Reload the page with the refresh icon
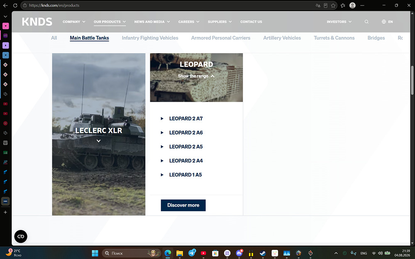 (15, 5)
